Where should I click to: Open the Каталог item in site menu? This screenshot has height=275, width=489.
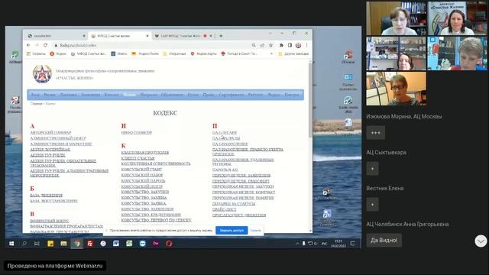pos(112,95)
